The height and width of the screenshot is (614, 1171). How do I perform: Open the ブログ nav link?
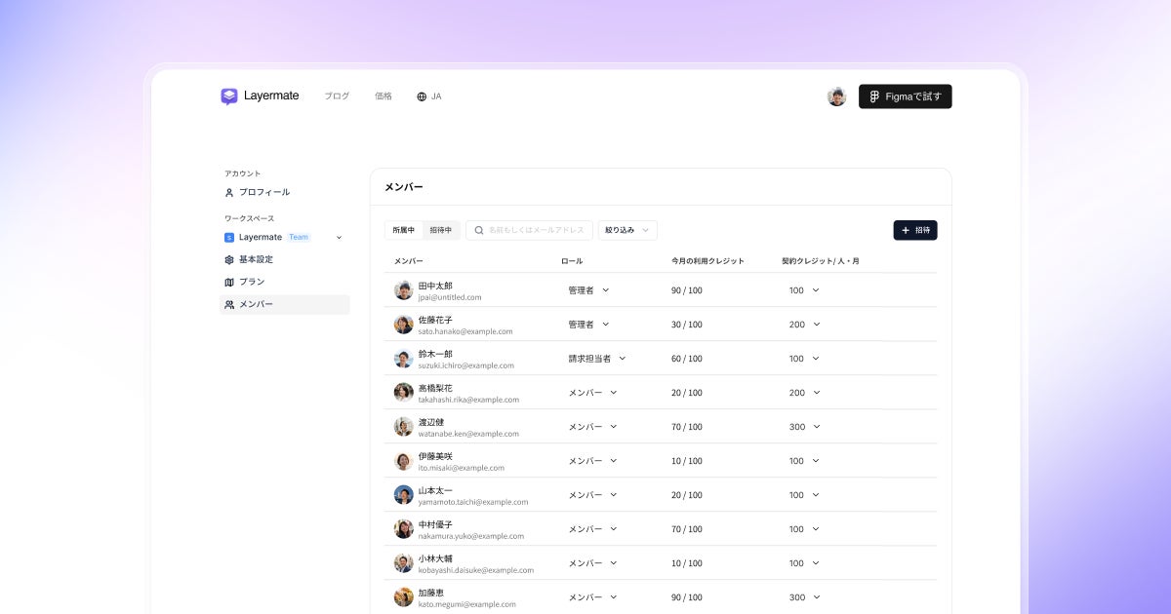(x=337, y=96)
